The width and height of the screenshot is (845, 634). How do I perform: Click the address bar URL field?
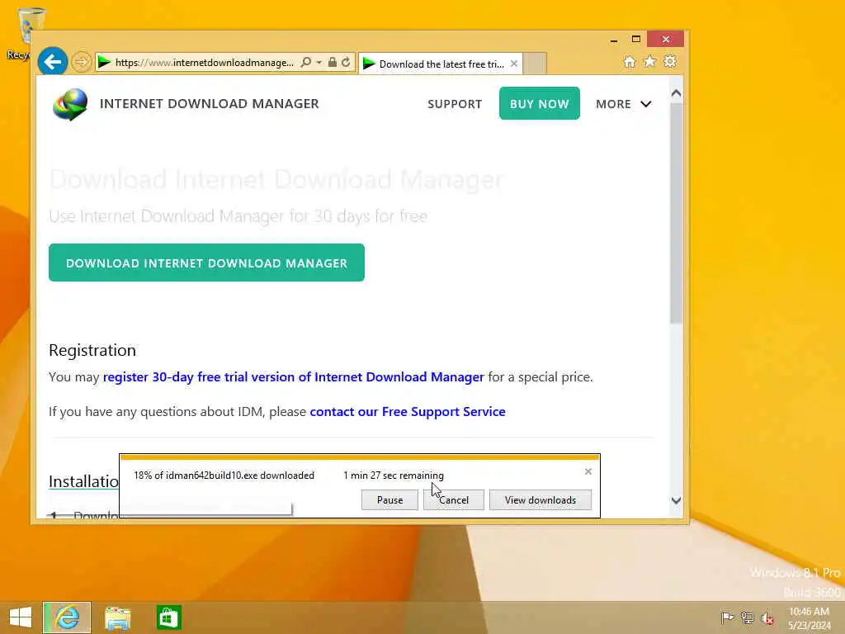tap(205, 63)
